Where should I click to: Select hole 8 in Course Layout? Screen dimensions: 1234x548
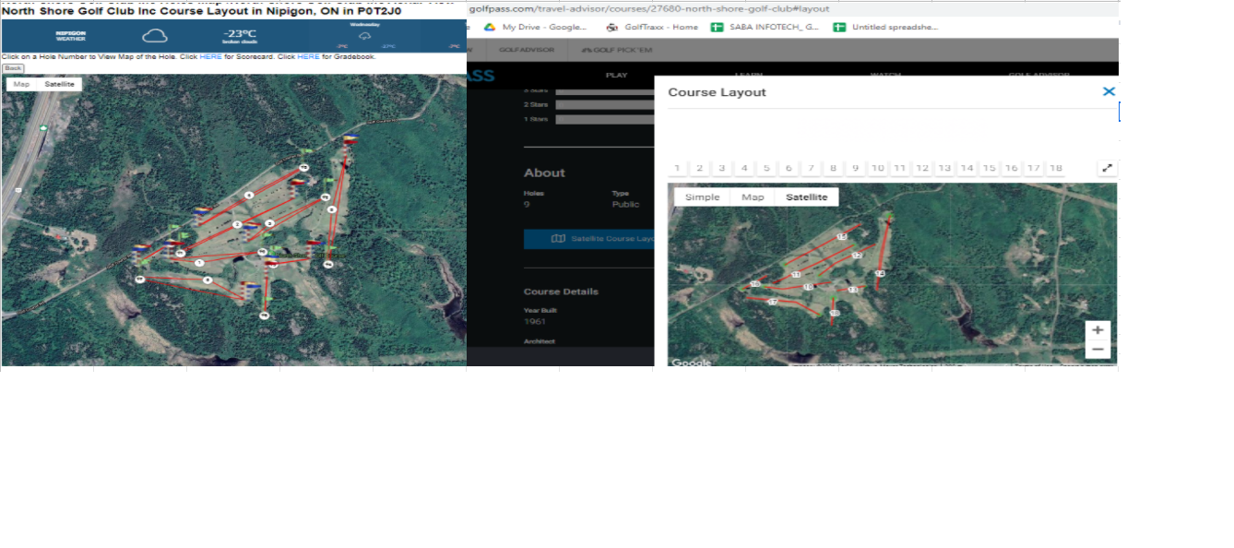tap(833, 168)
